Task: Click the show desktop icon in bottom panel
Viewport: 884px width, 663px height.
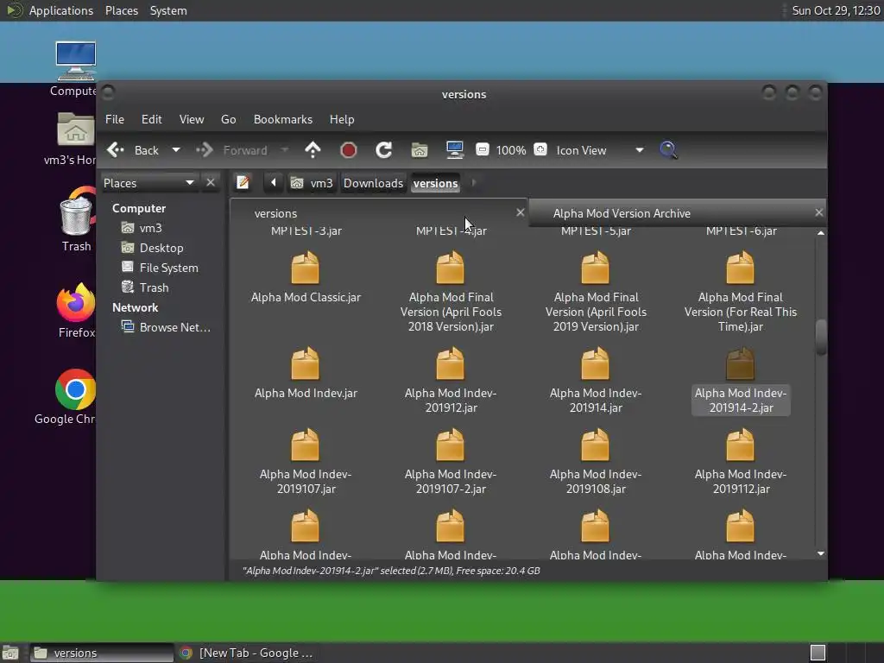Action: coord(10,653)
